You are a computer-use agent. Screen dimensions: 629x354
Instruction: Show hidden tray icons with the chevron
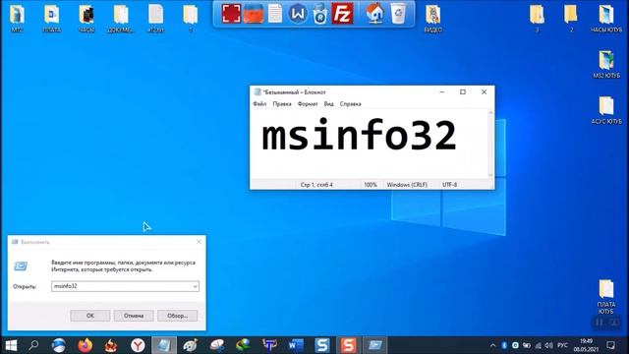492,345
